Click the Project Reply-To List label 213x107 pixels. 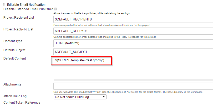[x=18, y=29]
